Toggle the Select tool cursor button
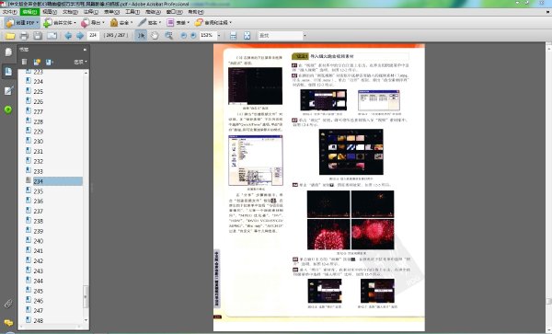 pos(141,36)
